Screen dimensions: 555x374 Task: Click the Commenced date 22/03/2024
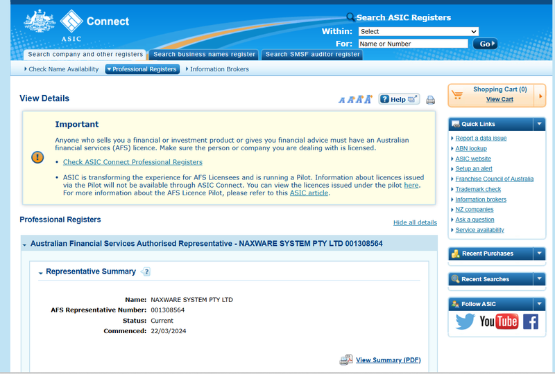[168, 331]
